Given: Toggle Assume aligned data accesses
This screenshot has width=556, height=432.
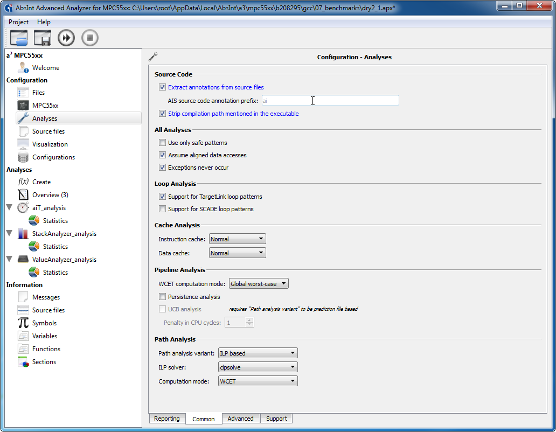Looking at the screenshot, I should pos(162,155).
